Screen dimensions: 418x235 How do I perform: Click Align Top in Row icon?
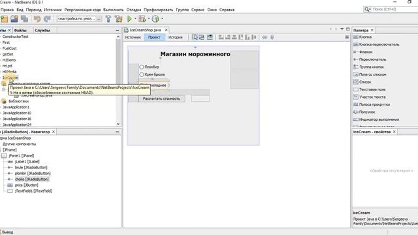[x=241, y=37]
